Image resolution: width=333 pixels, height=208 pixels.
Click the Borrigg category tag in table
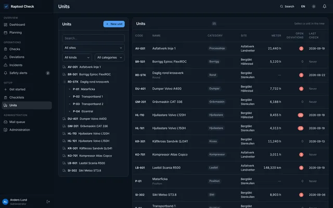pos(214,61)
